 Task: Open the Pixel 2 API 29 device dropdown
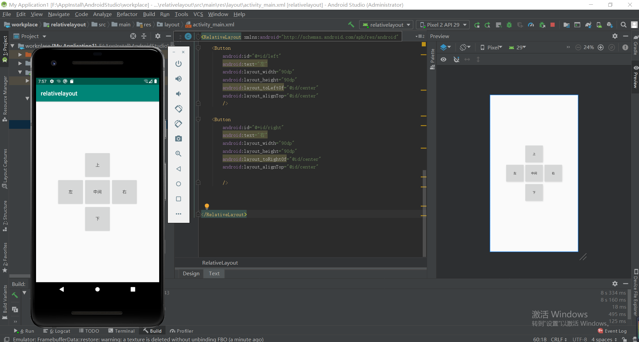[x=443, y=24]
